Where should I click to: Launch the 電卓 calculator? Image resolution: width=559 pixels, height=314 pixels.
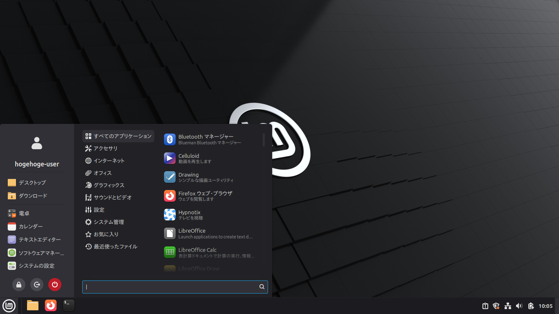36,213
